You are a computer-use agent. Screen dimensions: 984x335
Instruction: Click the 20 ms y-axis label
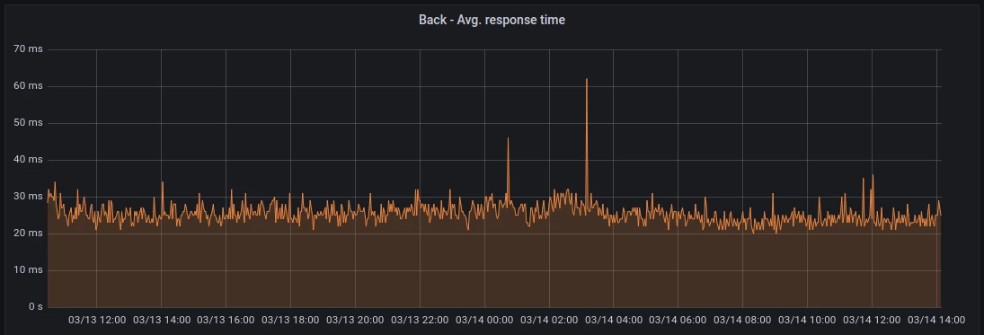[x=28, y=234]
